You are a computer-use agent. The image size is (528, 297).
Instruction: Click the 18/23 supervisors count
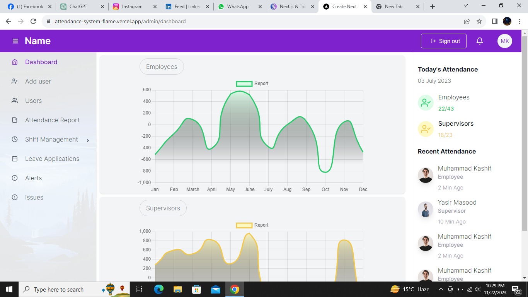(x=445, y=135)
